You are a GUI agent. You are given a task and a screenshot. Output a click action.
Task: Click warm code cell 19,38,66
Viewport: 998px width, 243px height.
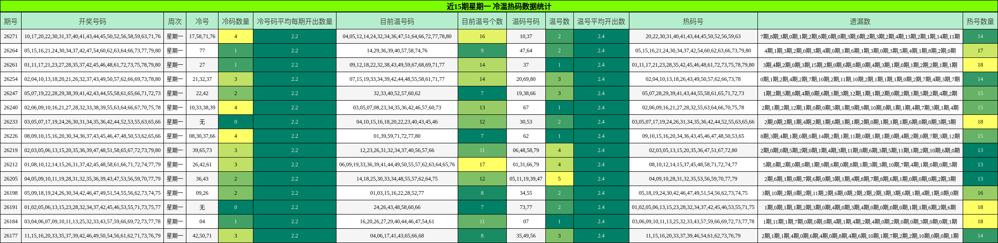coord(526,93)
